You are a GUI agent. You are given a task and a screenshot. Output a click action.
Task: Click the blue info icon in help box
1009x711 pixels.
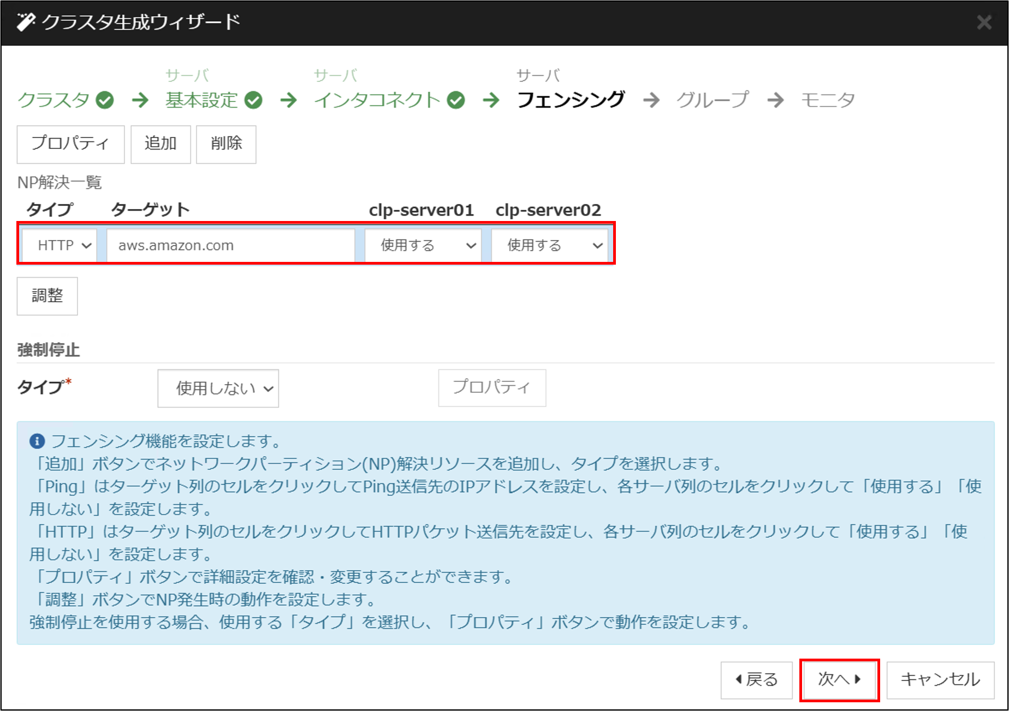click(x=37, y=441)
